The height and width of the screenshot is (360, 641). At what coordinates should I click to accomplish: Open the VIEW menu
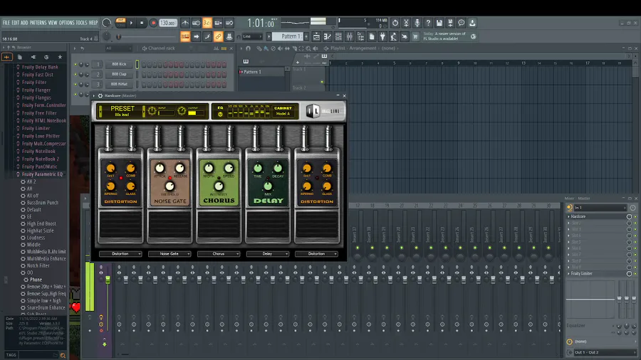[53, 23]
